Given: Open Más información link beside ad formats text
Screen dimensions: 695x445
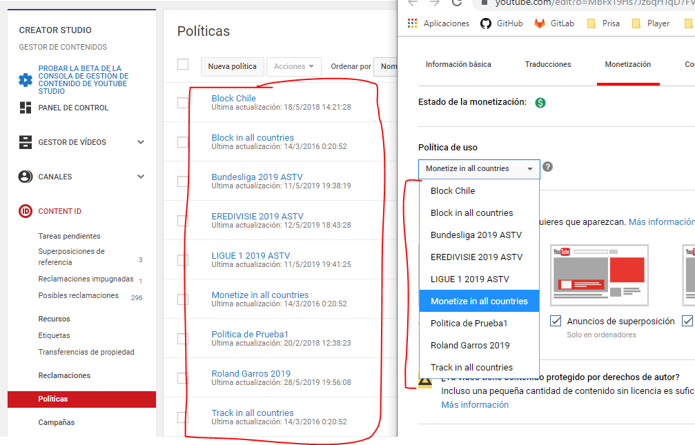Looking at the screenshot, I should tap(662, 221).
